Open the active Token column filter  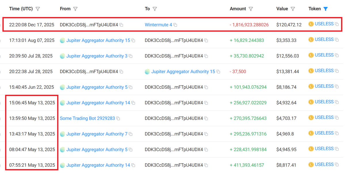coord(325,9)
